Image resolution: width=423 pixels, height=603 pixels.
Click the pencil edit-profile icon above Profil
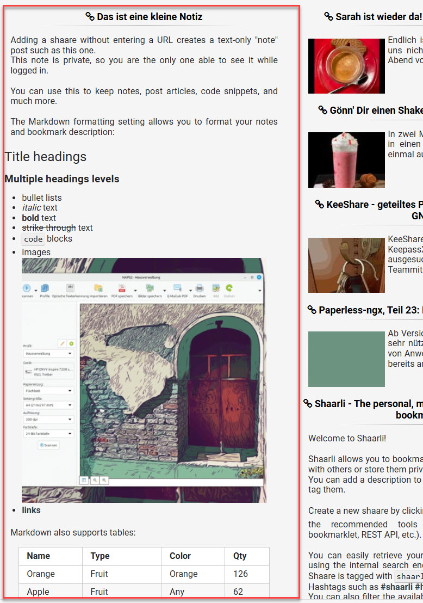tap(63, 343)
